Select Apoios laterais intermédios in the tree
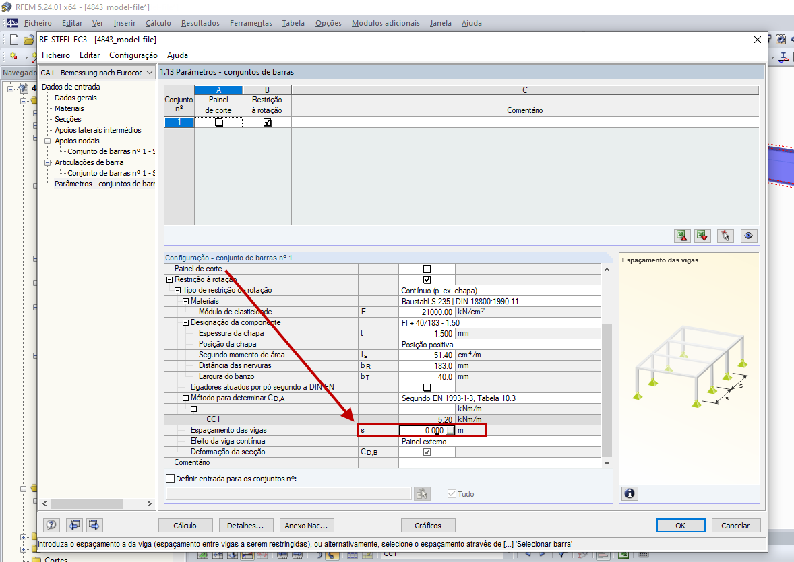794x562 pixels. coord(98,130)
